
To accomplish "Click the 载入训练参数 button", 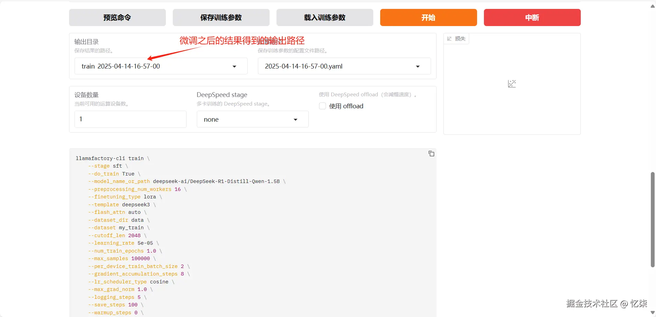I will click(x=325, y=17).
